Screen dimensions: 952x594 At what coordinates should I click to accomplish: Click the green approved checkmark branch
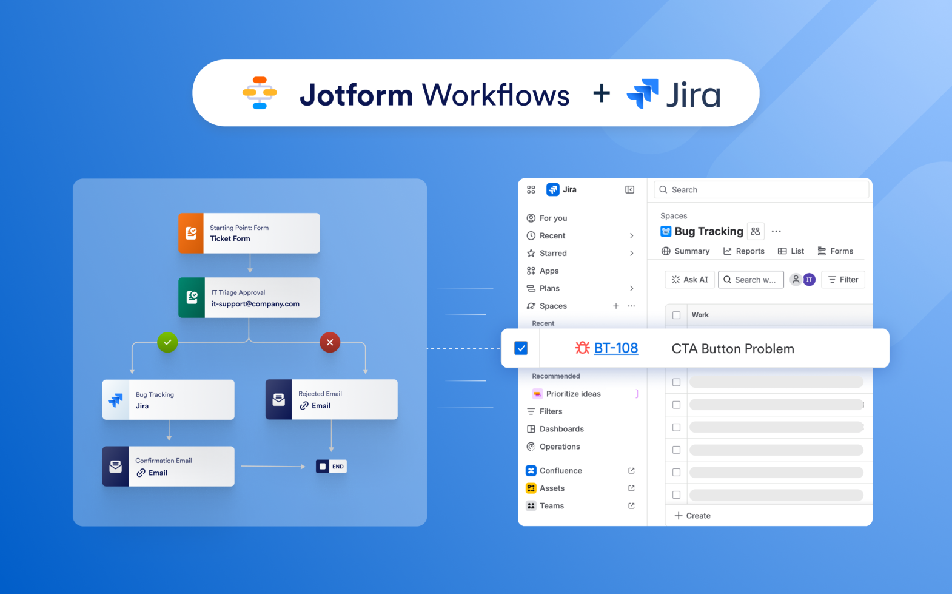(167, 342)
